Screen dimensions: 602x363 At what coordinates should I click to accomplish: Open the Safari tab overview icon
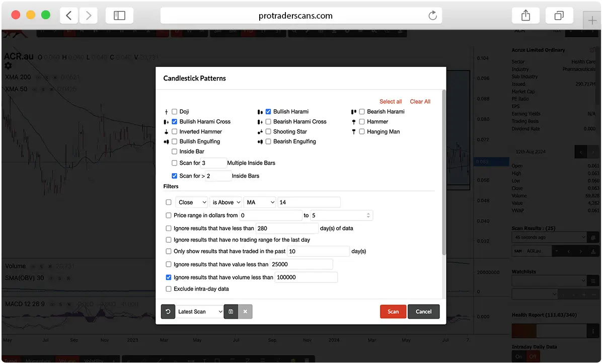[x=559, y=16]
